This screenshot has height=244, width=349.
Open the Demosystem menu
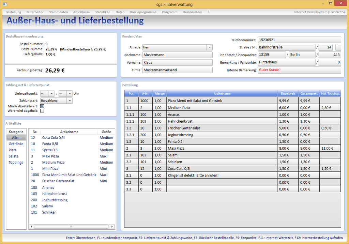click(193, 12)
